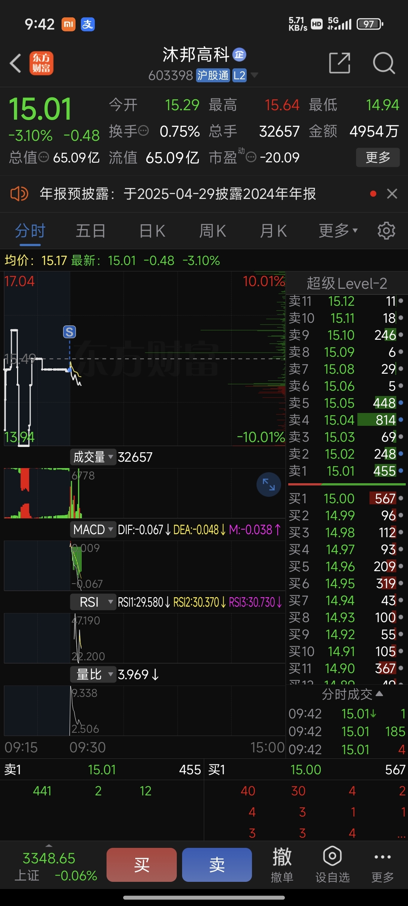Tap the 换手 info icon
The width and height of the screenshot is (408, 906).
(x=144, y=131)
